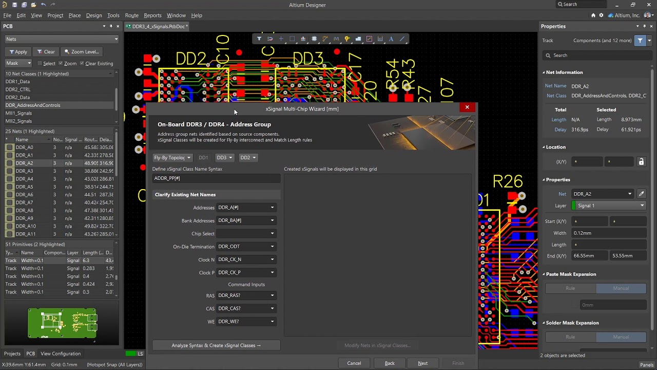This screenshot has height=370, width=657.
Task: Open the Reports menu
Action: (152, 15)
